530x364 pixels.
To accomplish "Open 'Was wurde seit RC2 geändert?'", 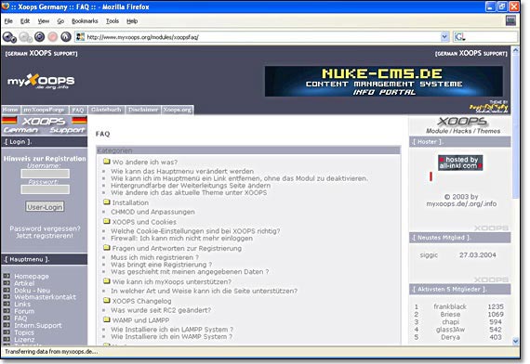I will [x=161, y=310].
